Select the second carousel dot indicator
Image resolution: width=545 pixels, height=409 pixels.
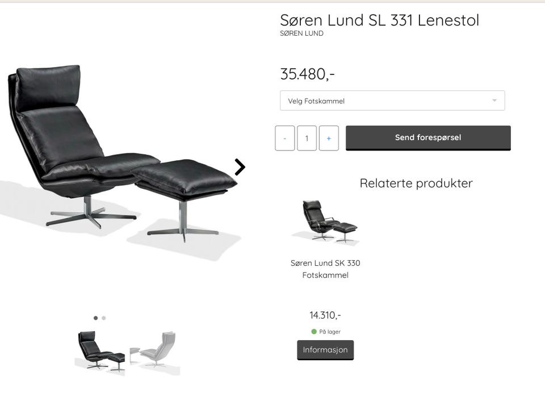[x=103, y=318]
